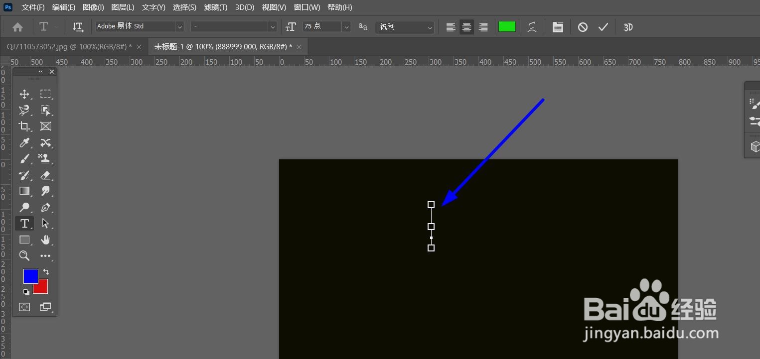760x359 pixels.
Task: Toggle Quick Mask mode
Action: (24, 307)
